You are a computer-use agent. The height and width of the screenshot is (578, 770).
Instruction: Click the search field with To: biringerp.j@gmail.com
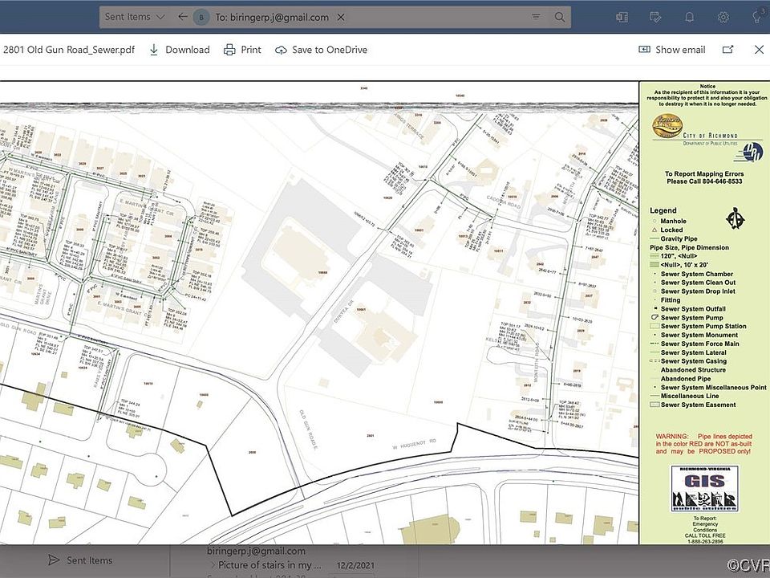[x=273, y=17]
